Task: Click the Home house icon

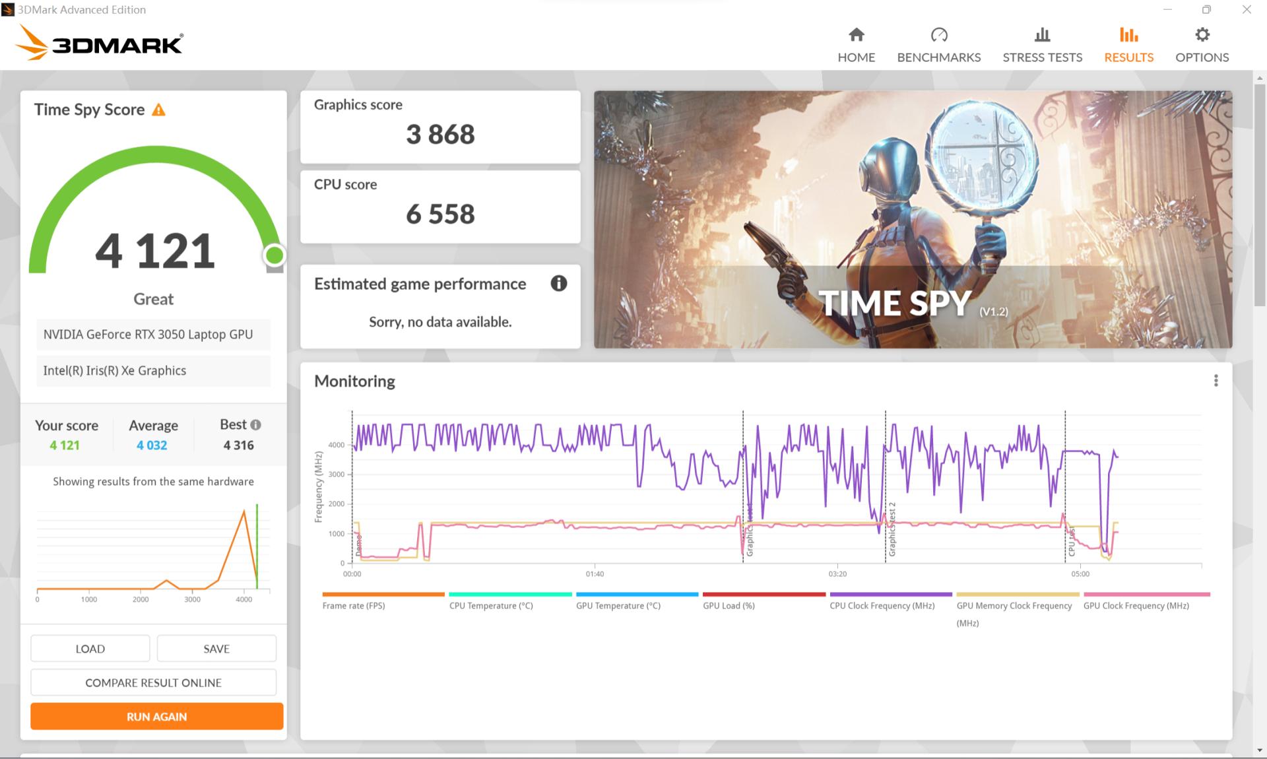Action: (856, 34)
